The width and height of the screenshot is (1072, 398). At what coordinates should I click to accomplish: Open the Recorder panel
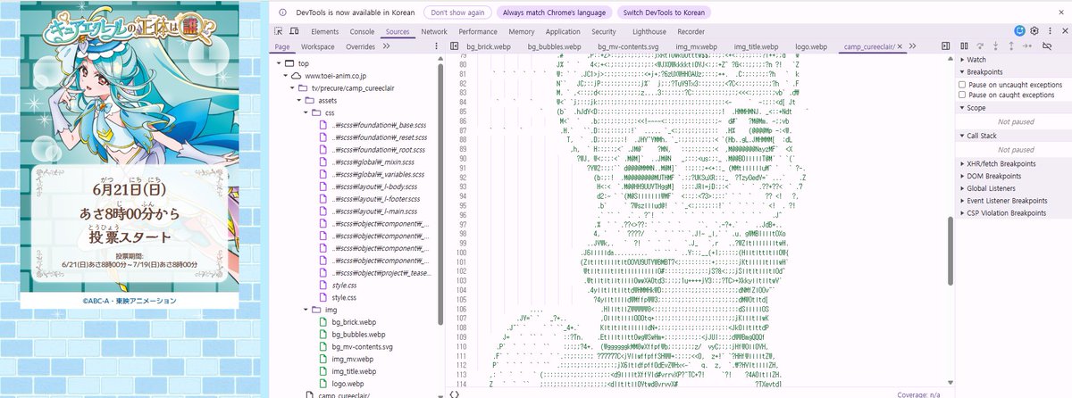(691, 31)
